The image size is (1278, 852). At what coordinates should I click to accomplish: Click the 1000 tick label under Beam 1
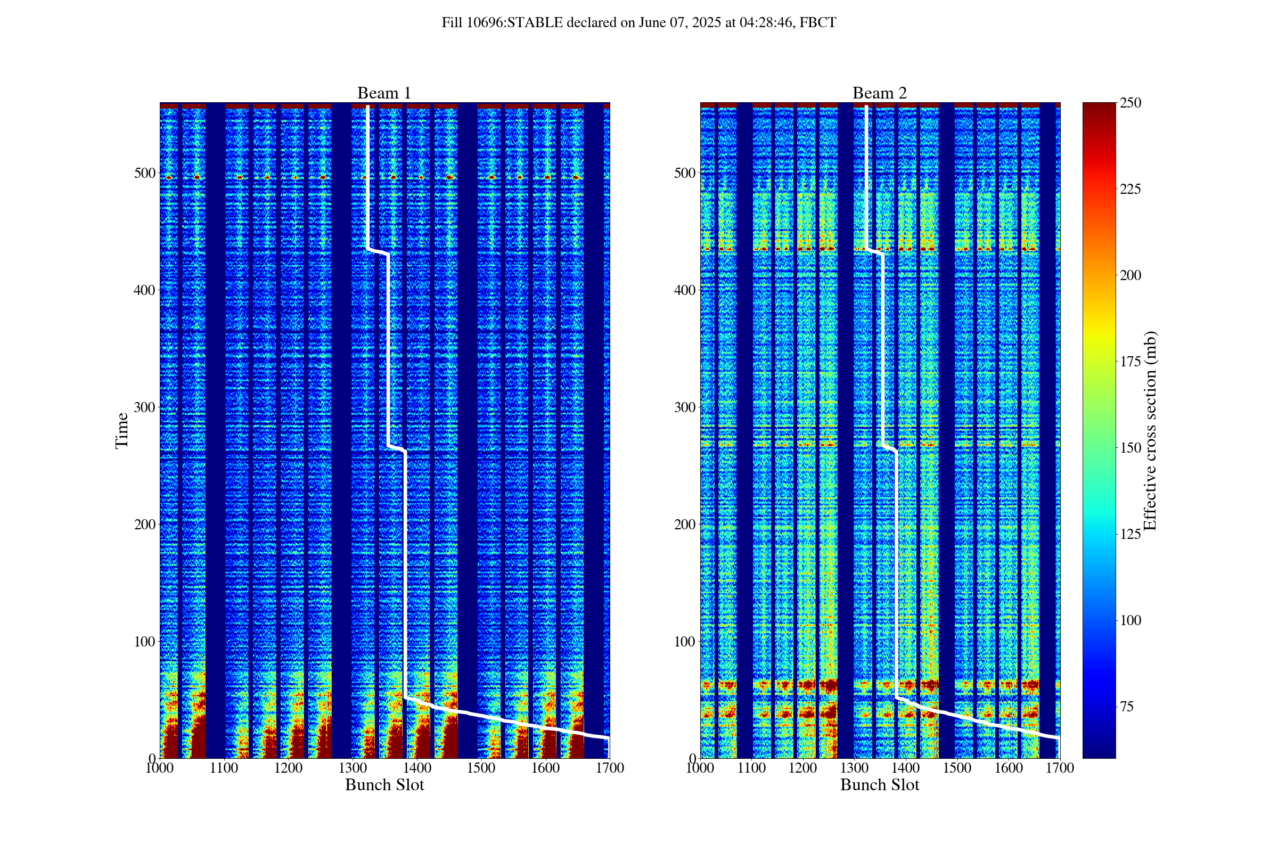click(160, 768)
